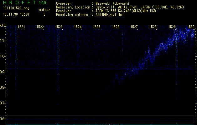Click the 1524 time marker

point(78,27)
